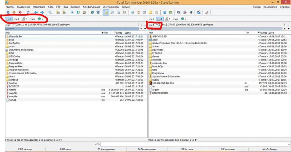Screen dimensions: 291x152
Task: Click the red gear toolbar icon
Action: pyautogui.click(x=20, y=12)
